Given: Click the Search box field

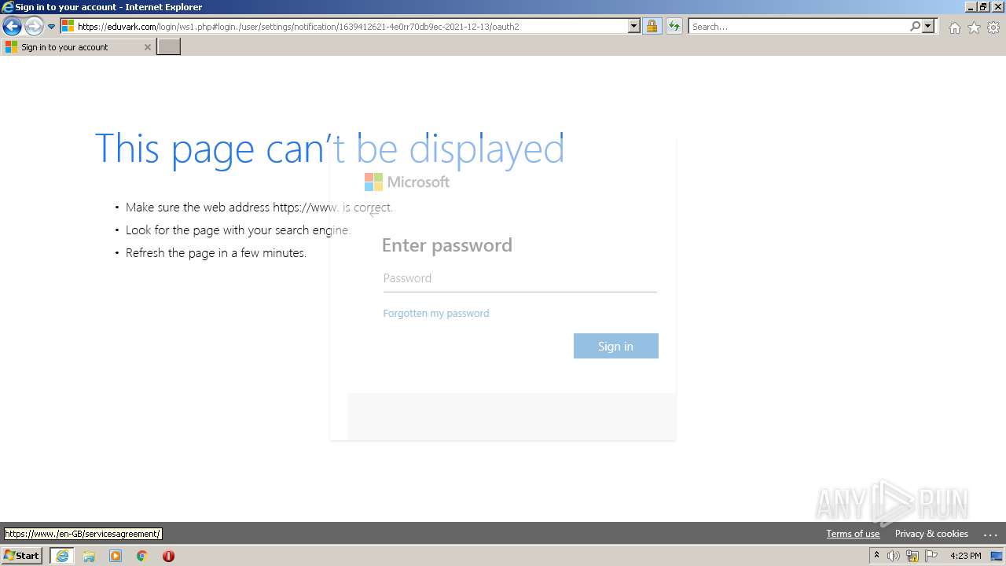Looking at the screenshot, I should point(797,27).
